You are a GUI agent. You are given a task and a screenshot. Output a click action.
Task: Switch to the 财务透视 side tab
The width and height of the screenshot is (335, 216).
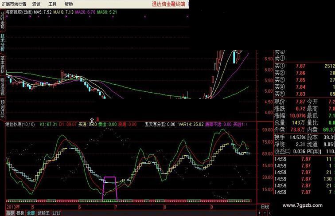click(x=2, y=86)
